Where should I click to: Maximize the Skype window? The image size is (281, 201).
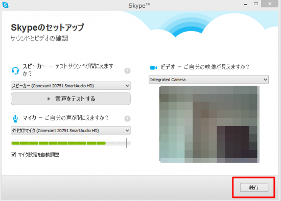pyautogui.click(x=256, y=4)
